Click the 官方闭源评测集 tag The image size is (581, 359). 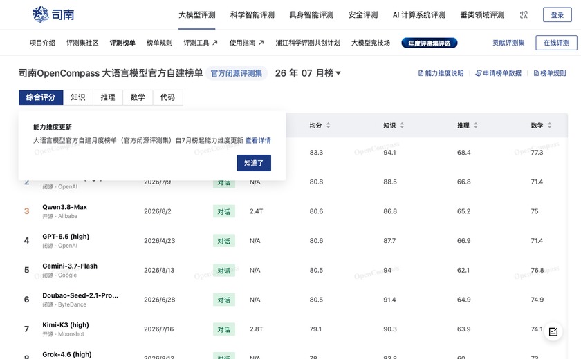237,73
